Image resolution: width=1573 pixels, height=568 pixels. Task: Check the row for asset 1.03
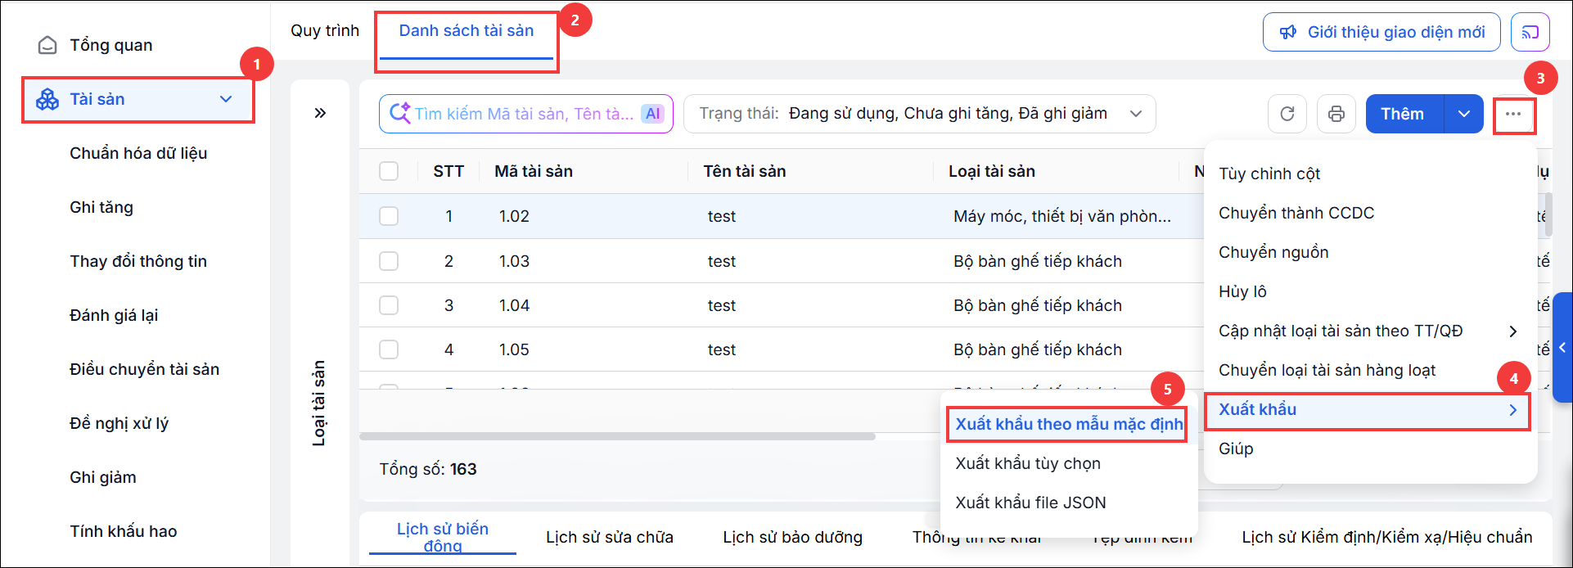click(389, 261)
